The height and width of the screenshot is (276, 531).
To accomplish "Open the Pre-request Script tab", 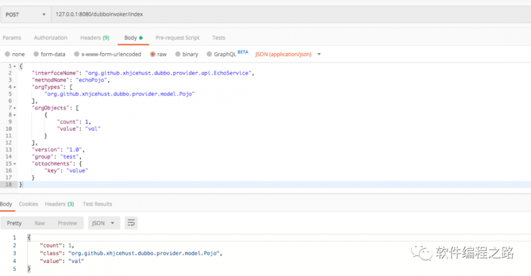I will [177, 38].
